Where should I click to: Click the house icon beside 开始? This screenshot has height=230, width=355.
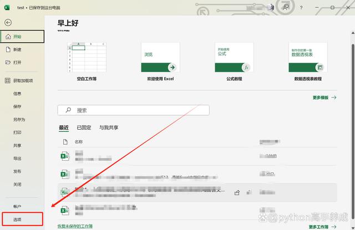pyautogui.click(x=8, y=37)
